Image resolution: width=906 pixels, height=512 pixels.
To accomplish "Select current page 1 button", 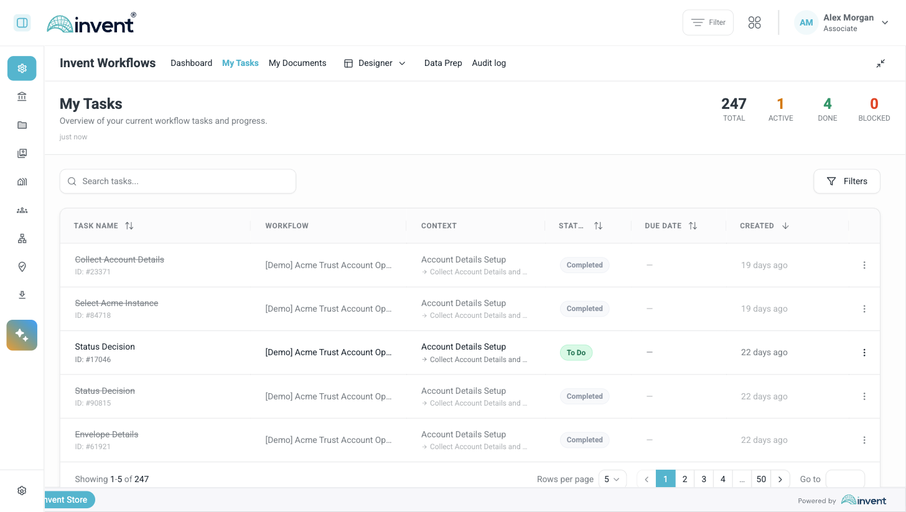I will tap(665, 479).
